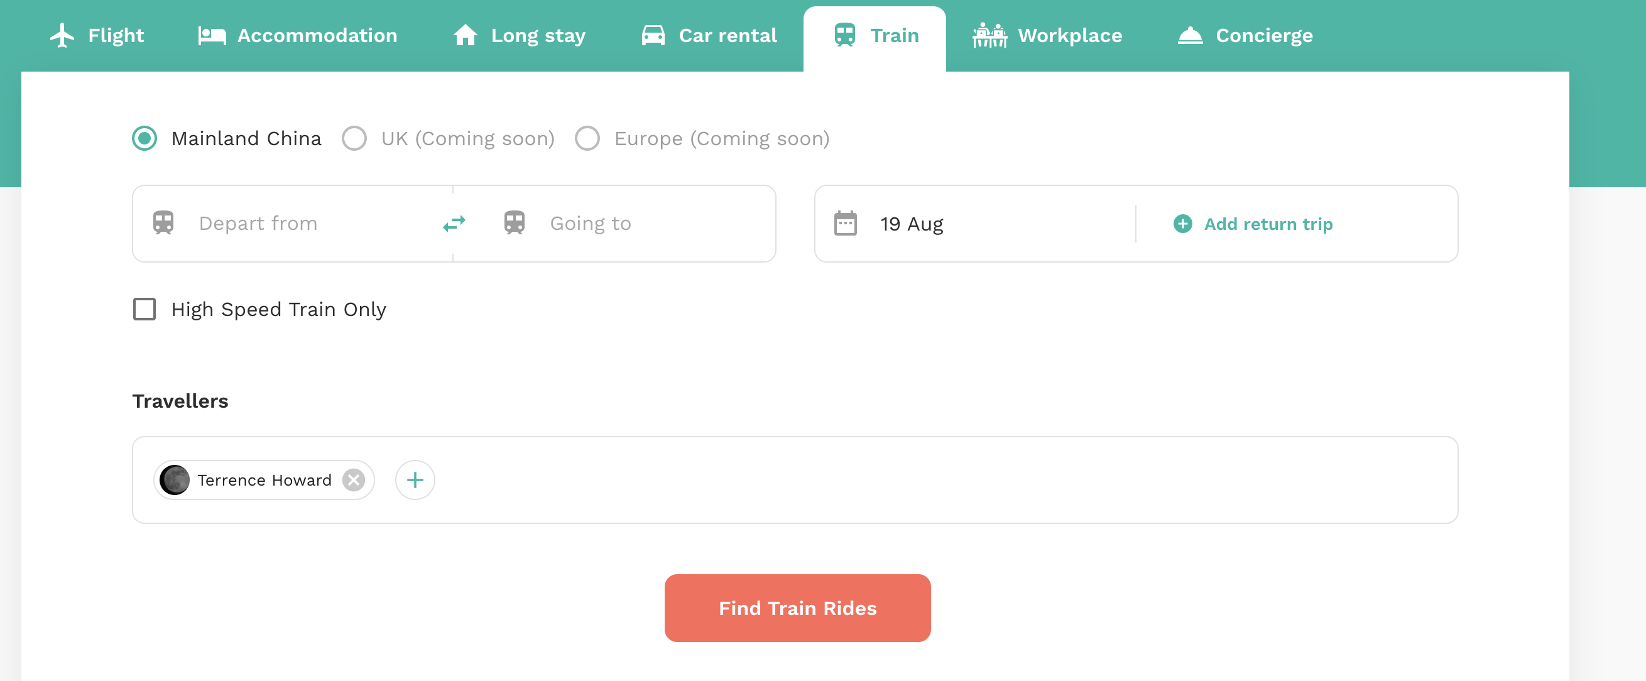
Task: Enable High Speed Train Only checkbox
Action: coord(144,309)
